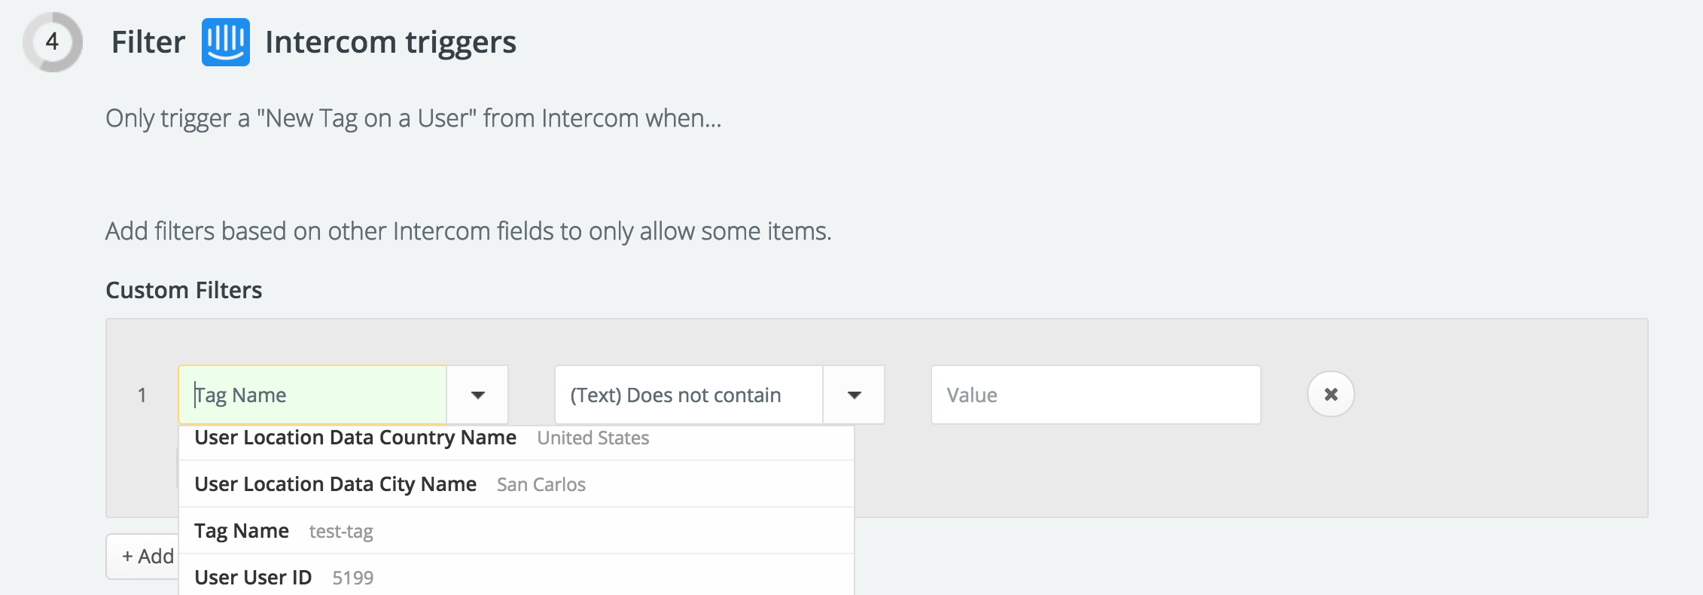The width and height of the screenshot is (1703, 595).
Task: Remove filter row with the X button
Action: 1330,395
